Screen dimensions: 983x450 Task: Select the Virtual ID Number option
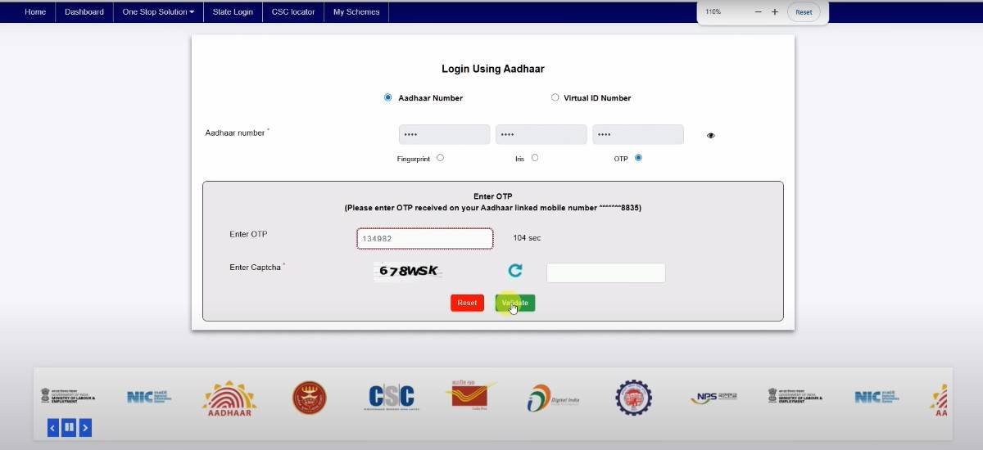click(555, 97)
